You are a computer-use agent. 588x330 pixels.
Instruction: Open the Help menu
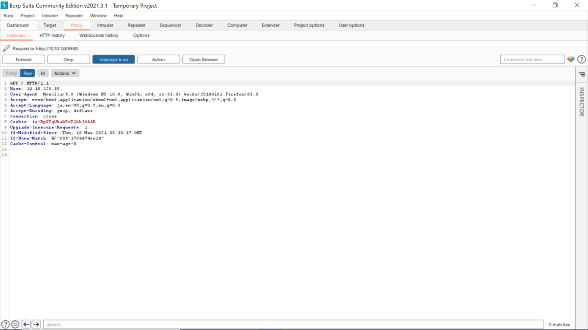119,16
